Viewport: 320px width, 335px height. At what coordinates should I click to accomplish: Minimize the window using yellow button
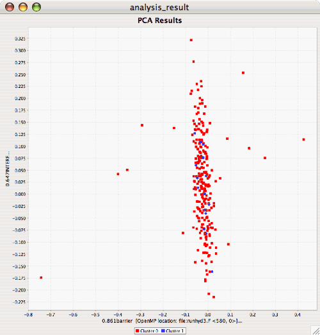23,7
